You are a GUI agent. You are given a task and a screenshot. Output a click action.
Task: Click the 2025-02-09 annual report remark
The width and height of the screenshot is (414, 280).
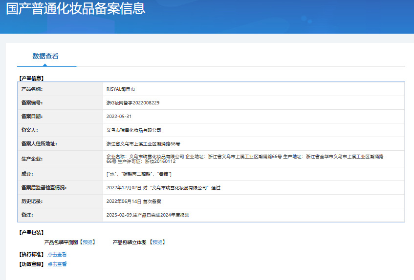click(148, 215)
